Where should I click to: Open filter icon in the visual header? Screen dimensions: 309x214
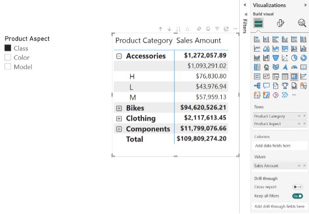[x=217, y=29]
